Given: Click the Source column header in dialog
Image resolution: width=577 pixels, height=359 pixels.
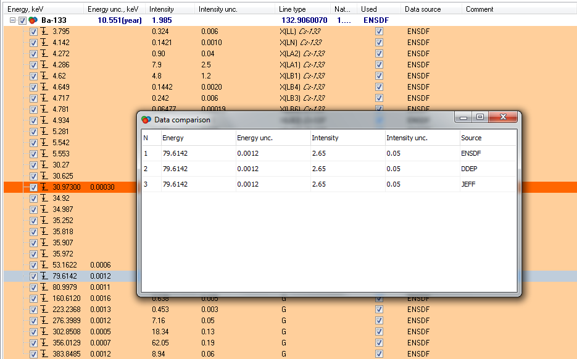Looking at the screenshot, I should click(471, 138).
